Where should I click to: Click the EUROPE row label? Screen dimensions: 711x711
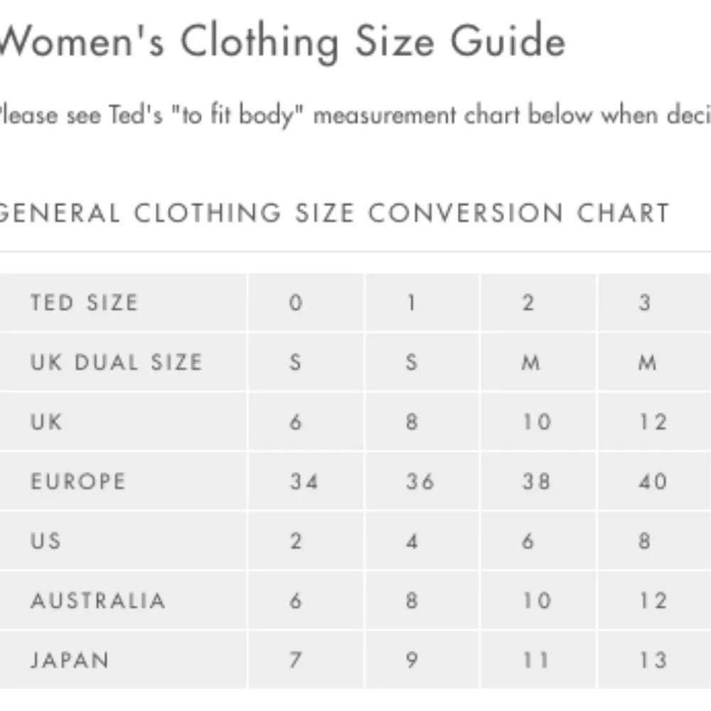77,482
